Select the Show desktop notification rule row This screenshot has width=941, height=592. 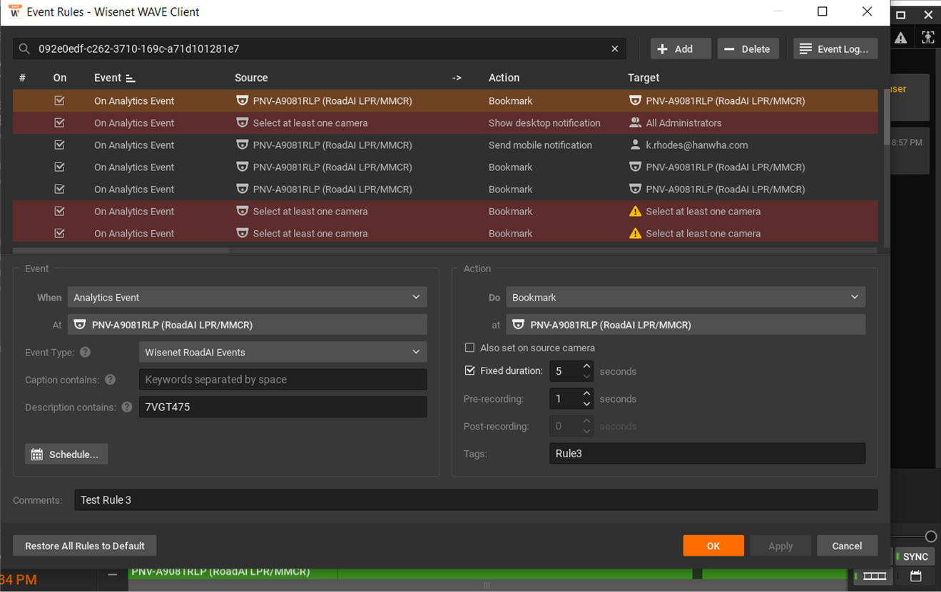pyautogui.click(x=445, y=123)
